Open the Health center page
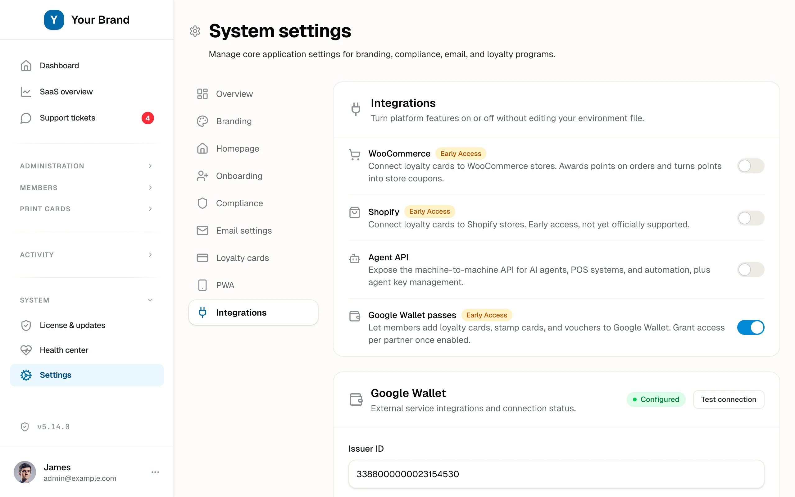Viewport: 795px width, 497px height. [87, 350]
